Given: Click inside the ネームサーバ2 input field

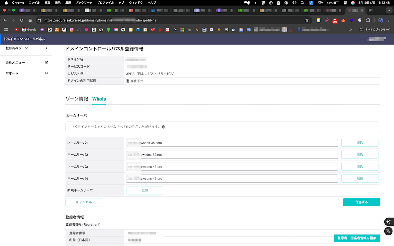Looking at the screenshot, I should 232,154.
